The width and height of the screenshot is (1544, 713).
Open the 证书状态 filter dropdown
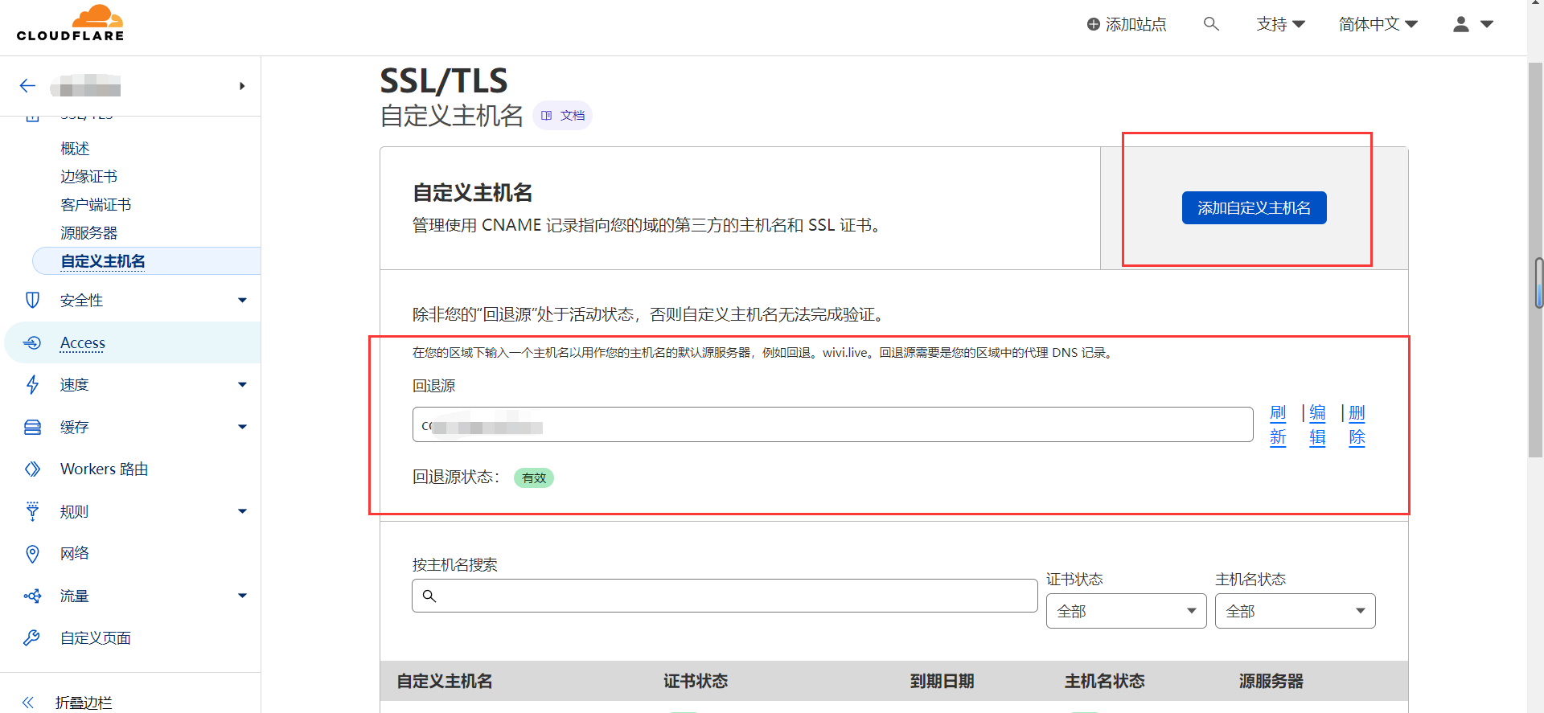pyautogui.click(x=1126, y=611)
